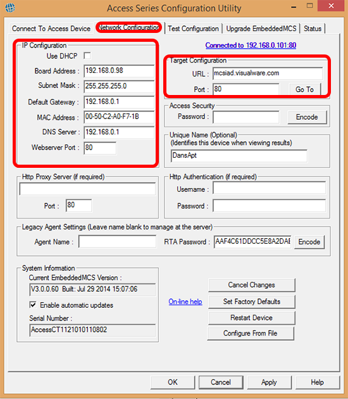The width and height of the screenshot is (348, 399).
Task: Minimize the Configuration Utility window
Action: point(294,6)
